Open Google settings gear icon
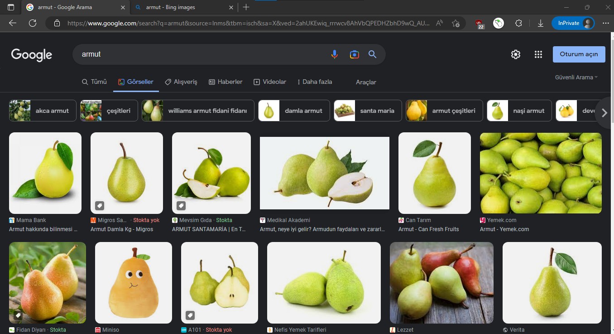This screenshot has width=614, height=334. tap(515, 54)
